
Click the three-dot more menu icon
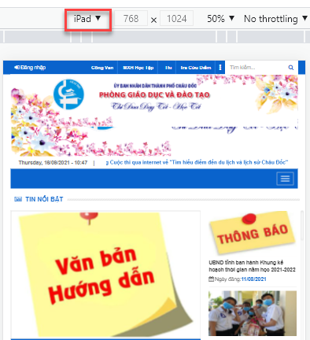220,68
